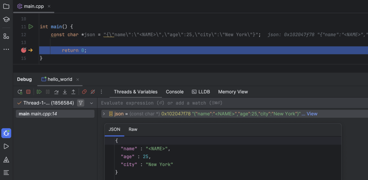Screen dimensions: 368x180
Task: Stop the debugging session
Action: [28, 92]
